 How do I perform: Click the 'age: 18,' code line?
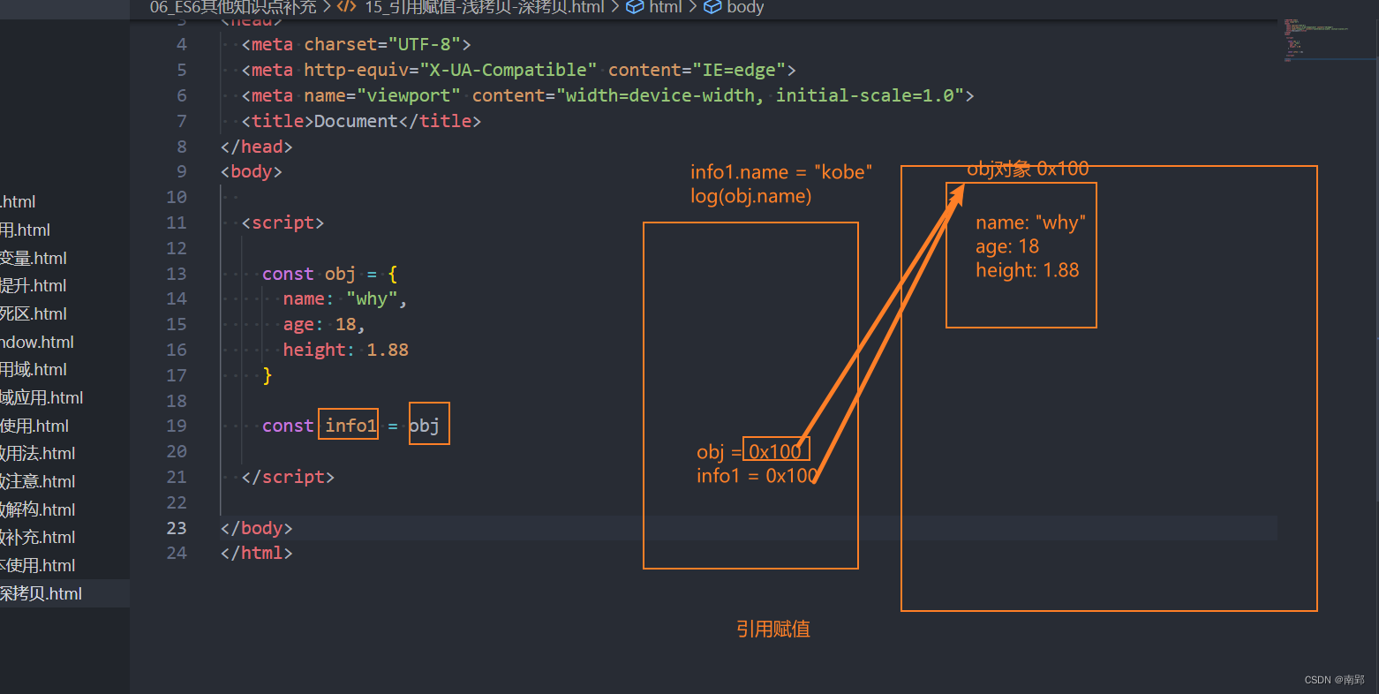click(x=324, y=325)
